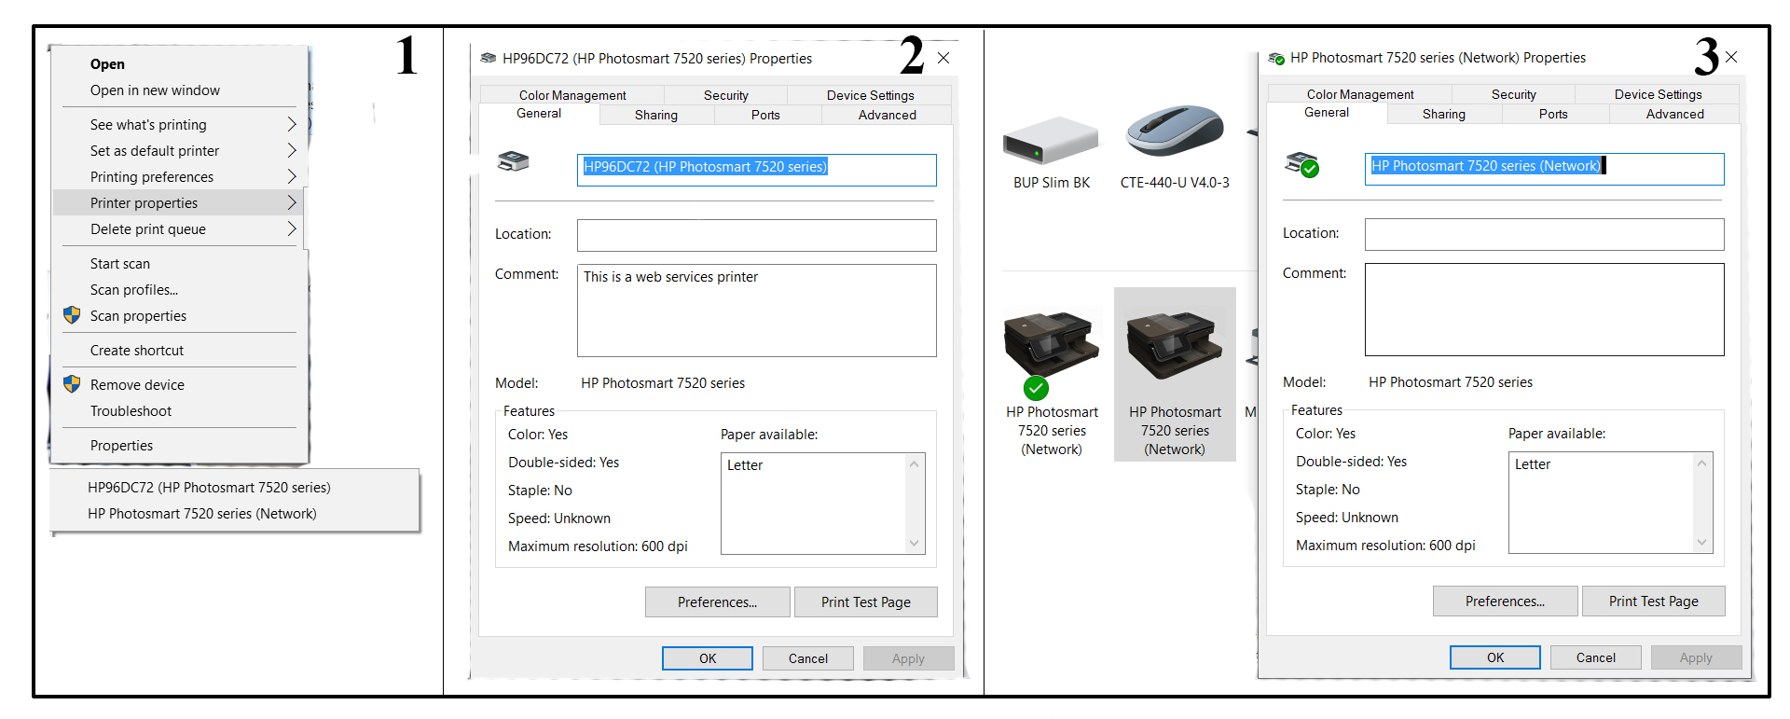Choose HP96DC72 entry in the submenu
Viewport: 1790px width, 719px height.
click(209, 487)
